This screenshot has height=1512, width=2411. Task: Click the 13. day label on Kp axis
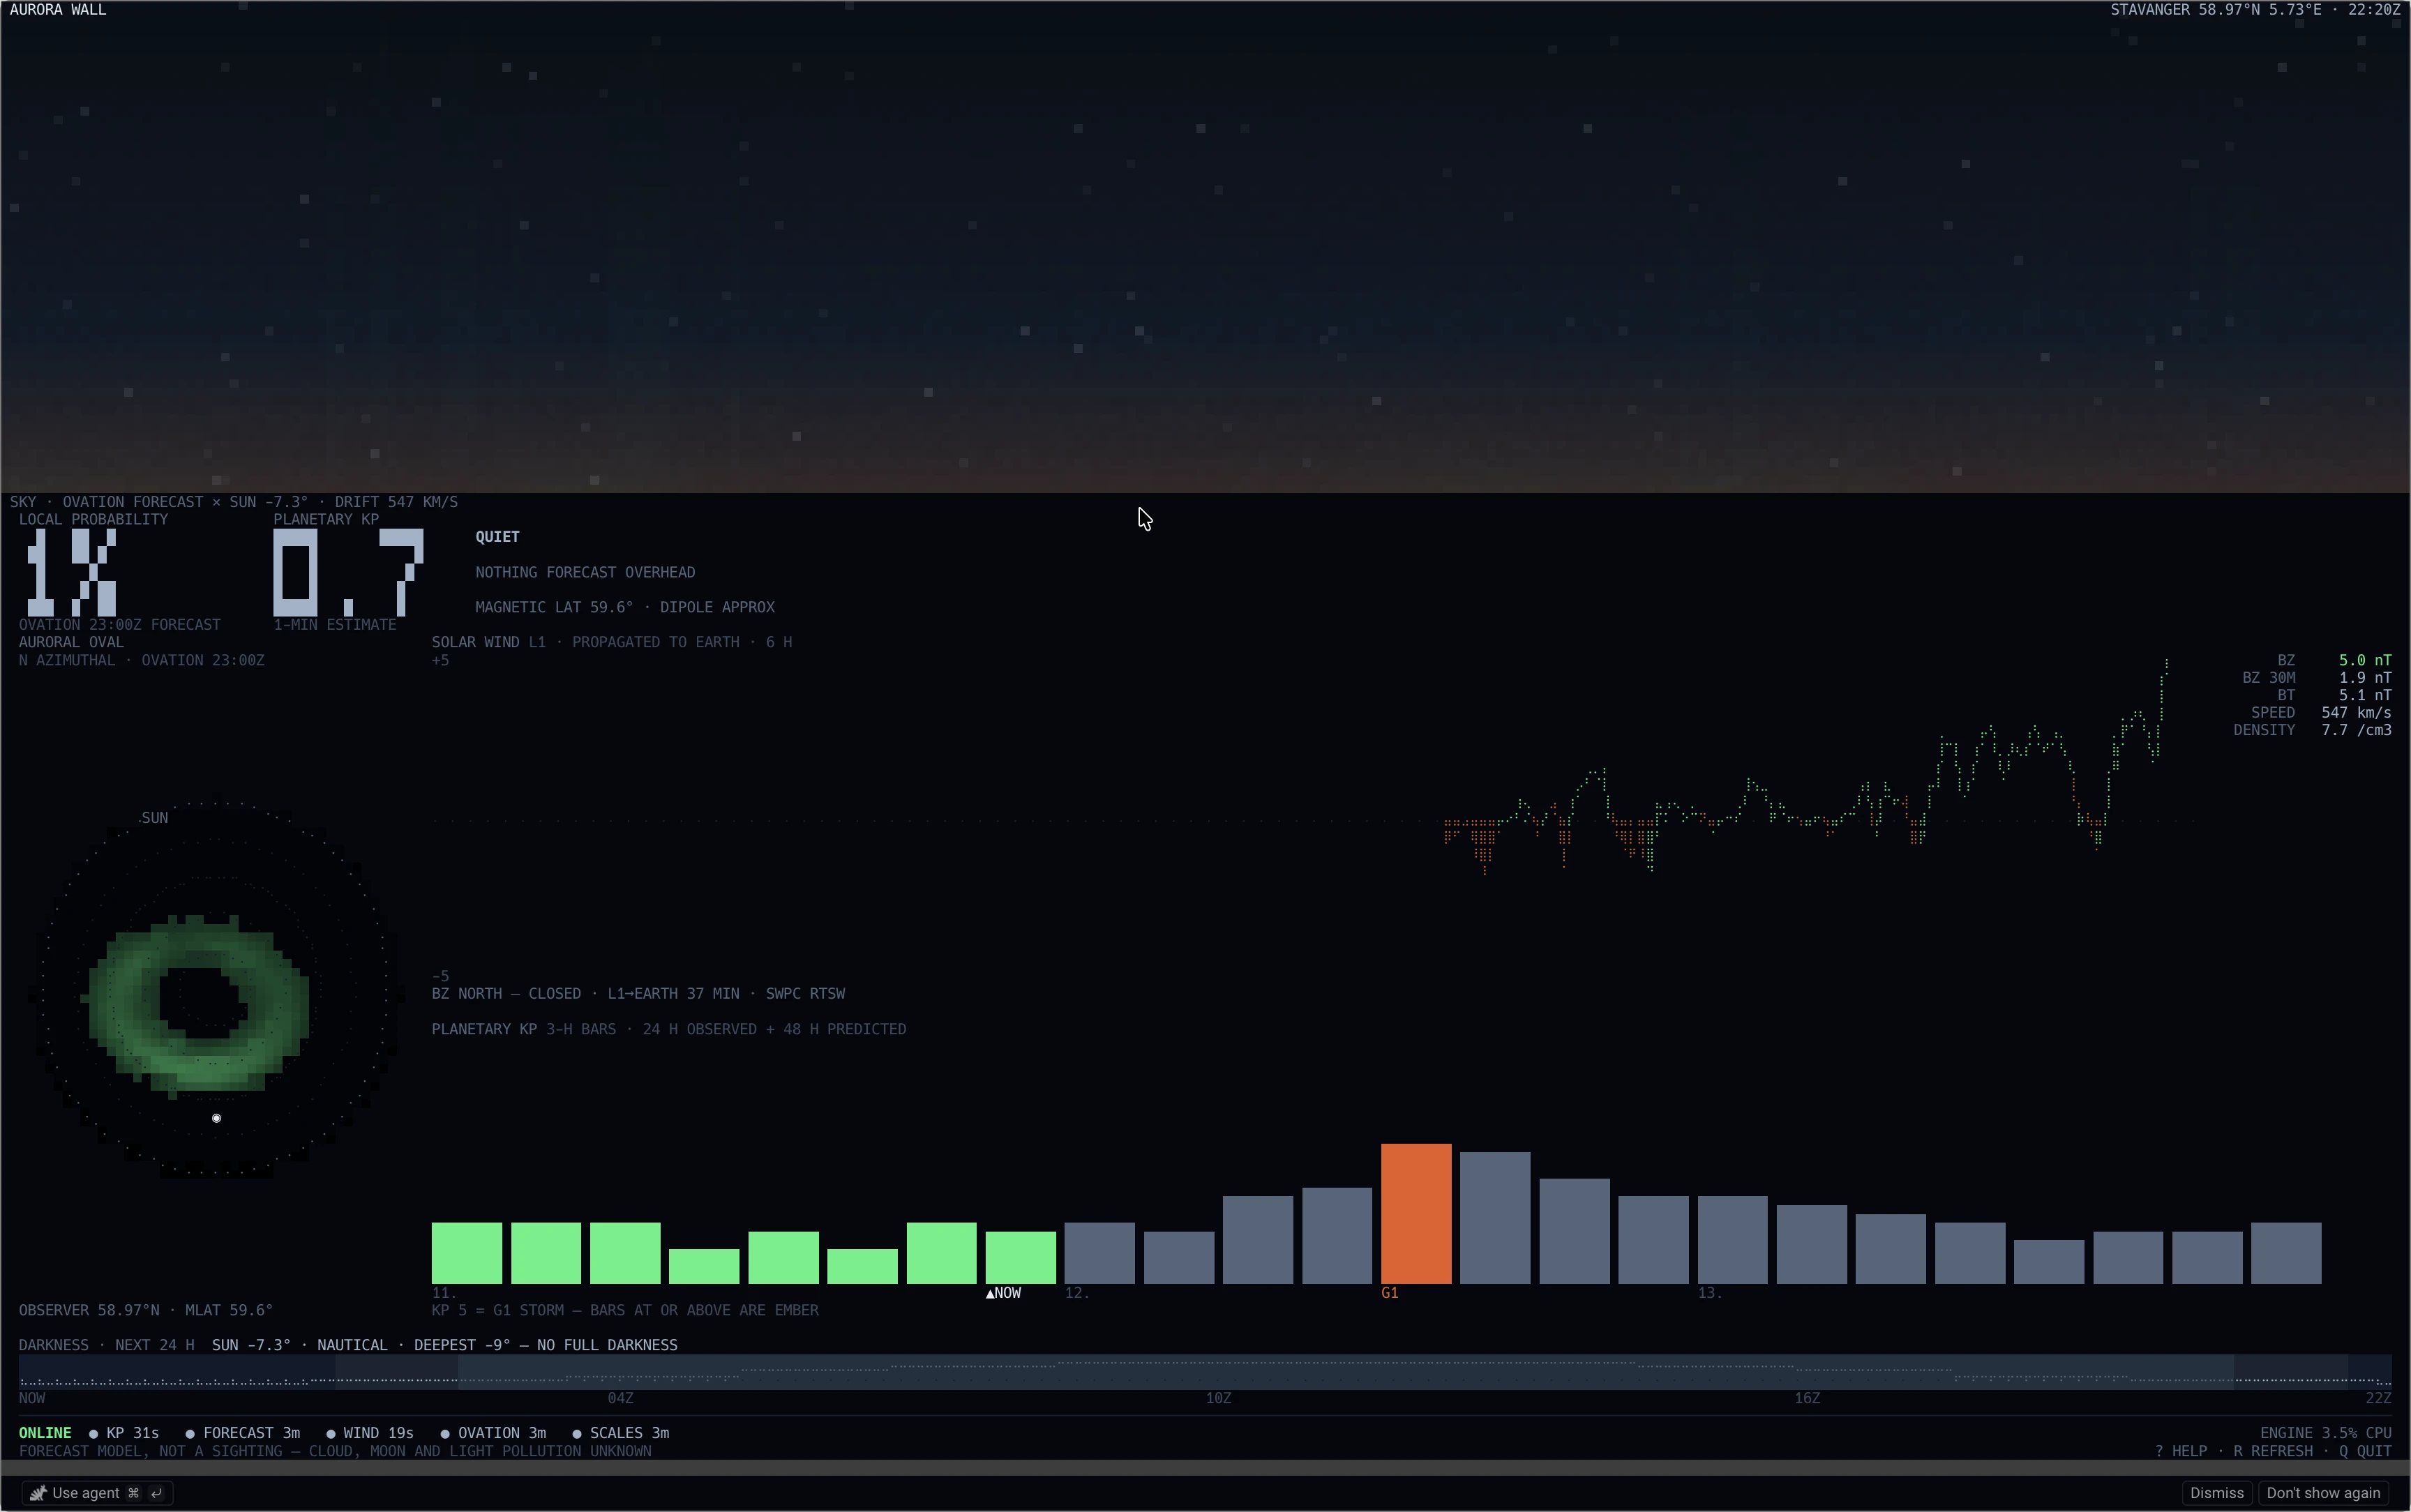pyautogui.click(x=1710, y=1293)
